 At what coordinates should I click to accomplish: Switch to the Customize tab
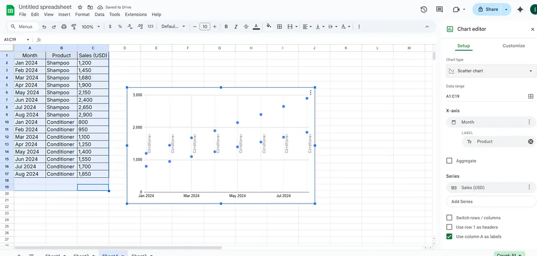point(513,46)
